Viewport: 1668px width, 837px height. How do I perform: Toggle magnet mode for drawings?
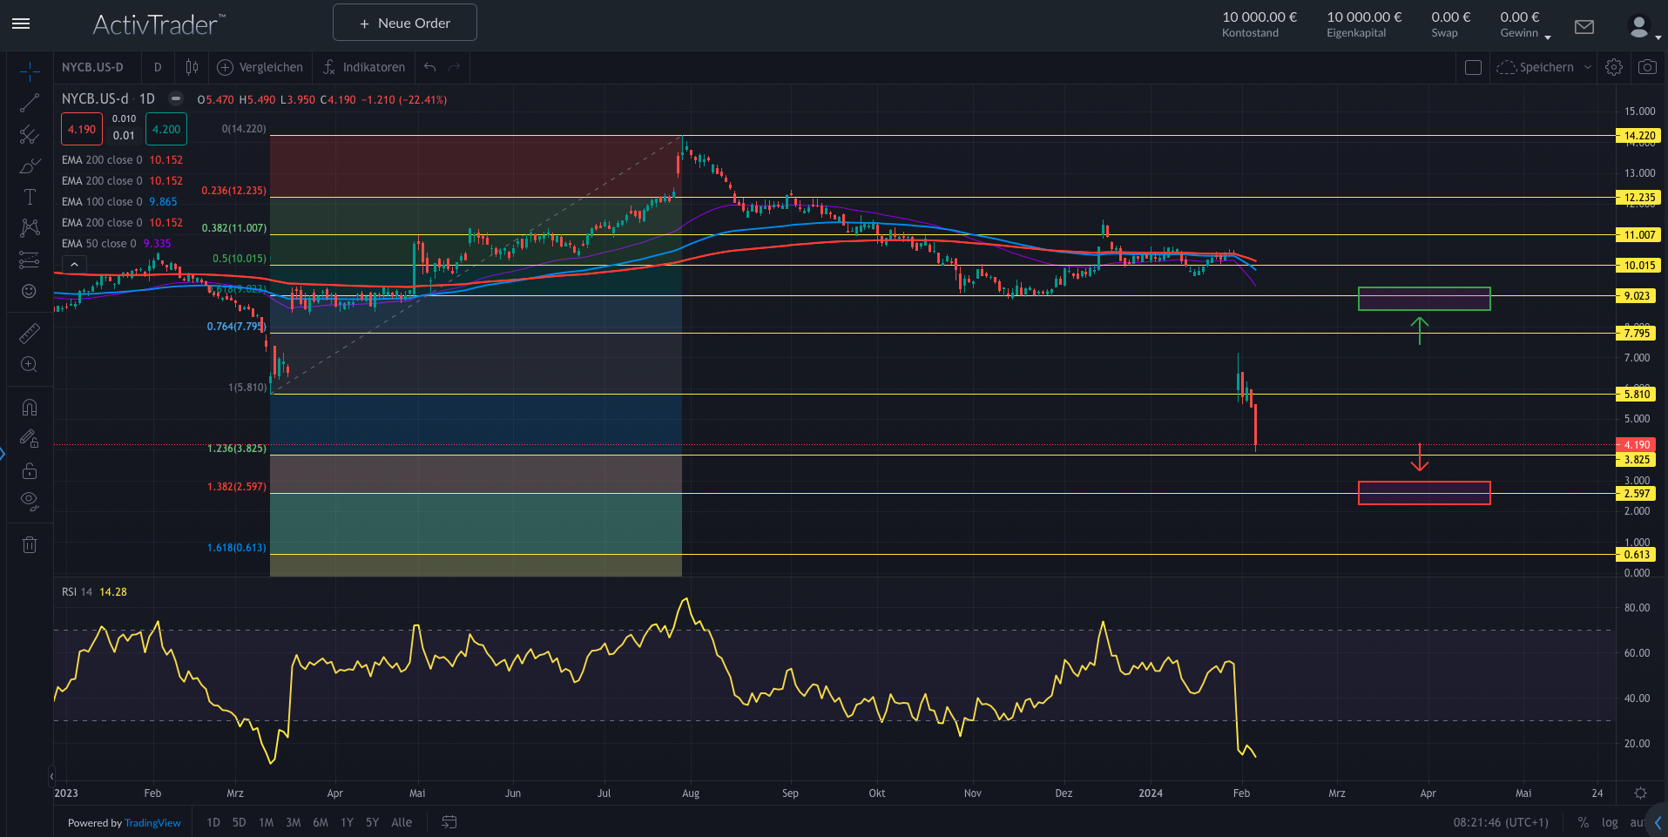30,408
